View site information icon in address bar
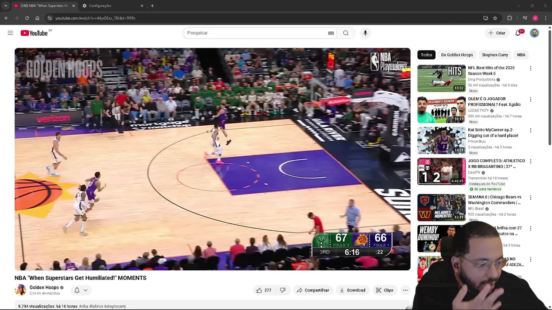Screen dimensions: 552x310 50,18
